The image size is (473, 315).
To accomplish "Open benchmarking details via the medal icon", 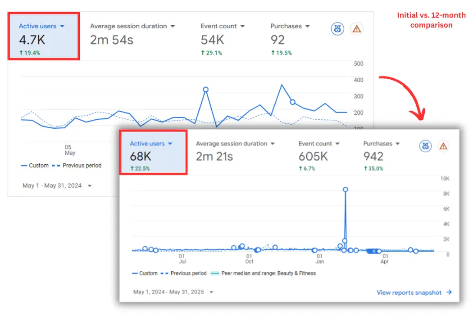I will coord(337,29).
